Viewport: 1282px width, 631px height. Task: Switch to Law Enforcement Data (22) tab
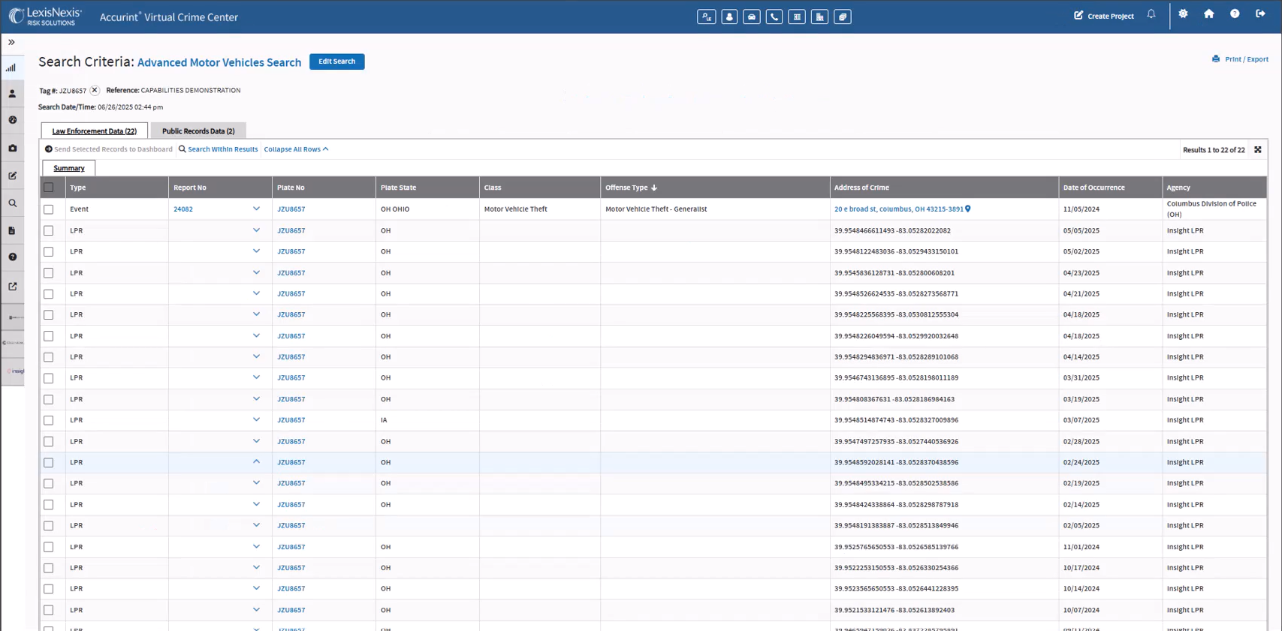pyautogui.click(x=95, y=131)
